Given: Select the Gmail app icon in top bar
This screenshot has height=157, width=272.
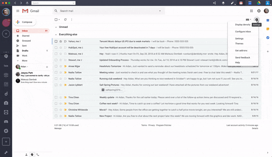Looking at the screenshot, I should point(241,3).
